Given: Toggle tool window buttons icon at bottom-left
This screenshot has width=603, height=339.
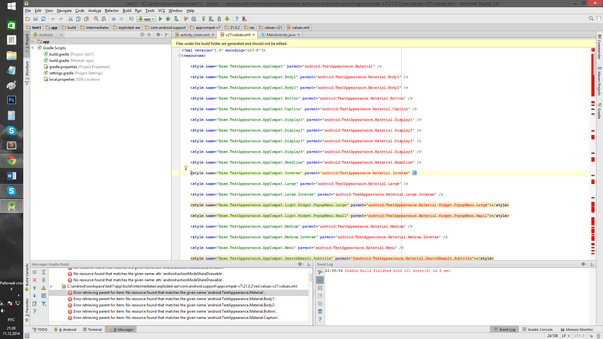Looking at the screenshot, I should pos(27,336).
